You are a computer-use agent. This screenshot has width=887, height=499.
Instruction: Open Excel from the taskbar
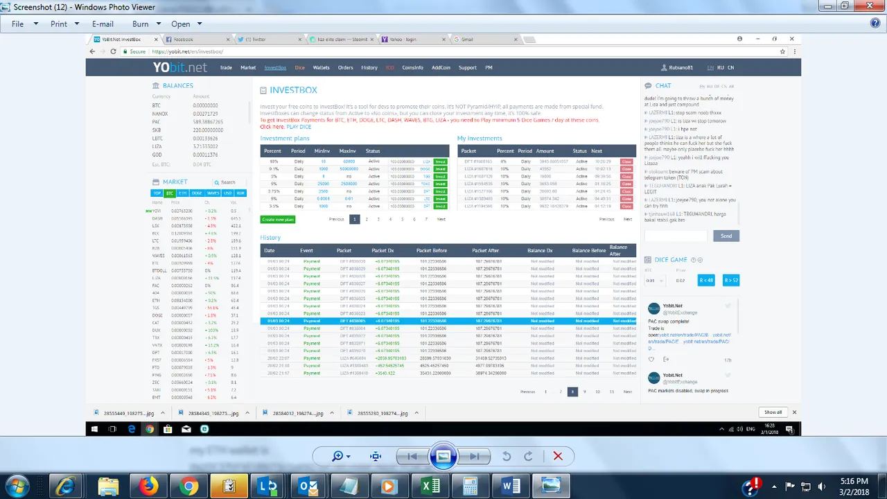[x=430, y=486]
